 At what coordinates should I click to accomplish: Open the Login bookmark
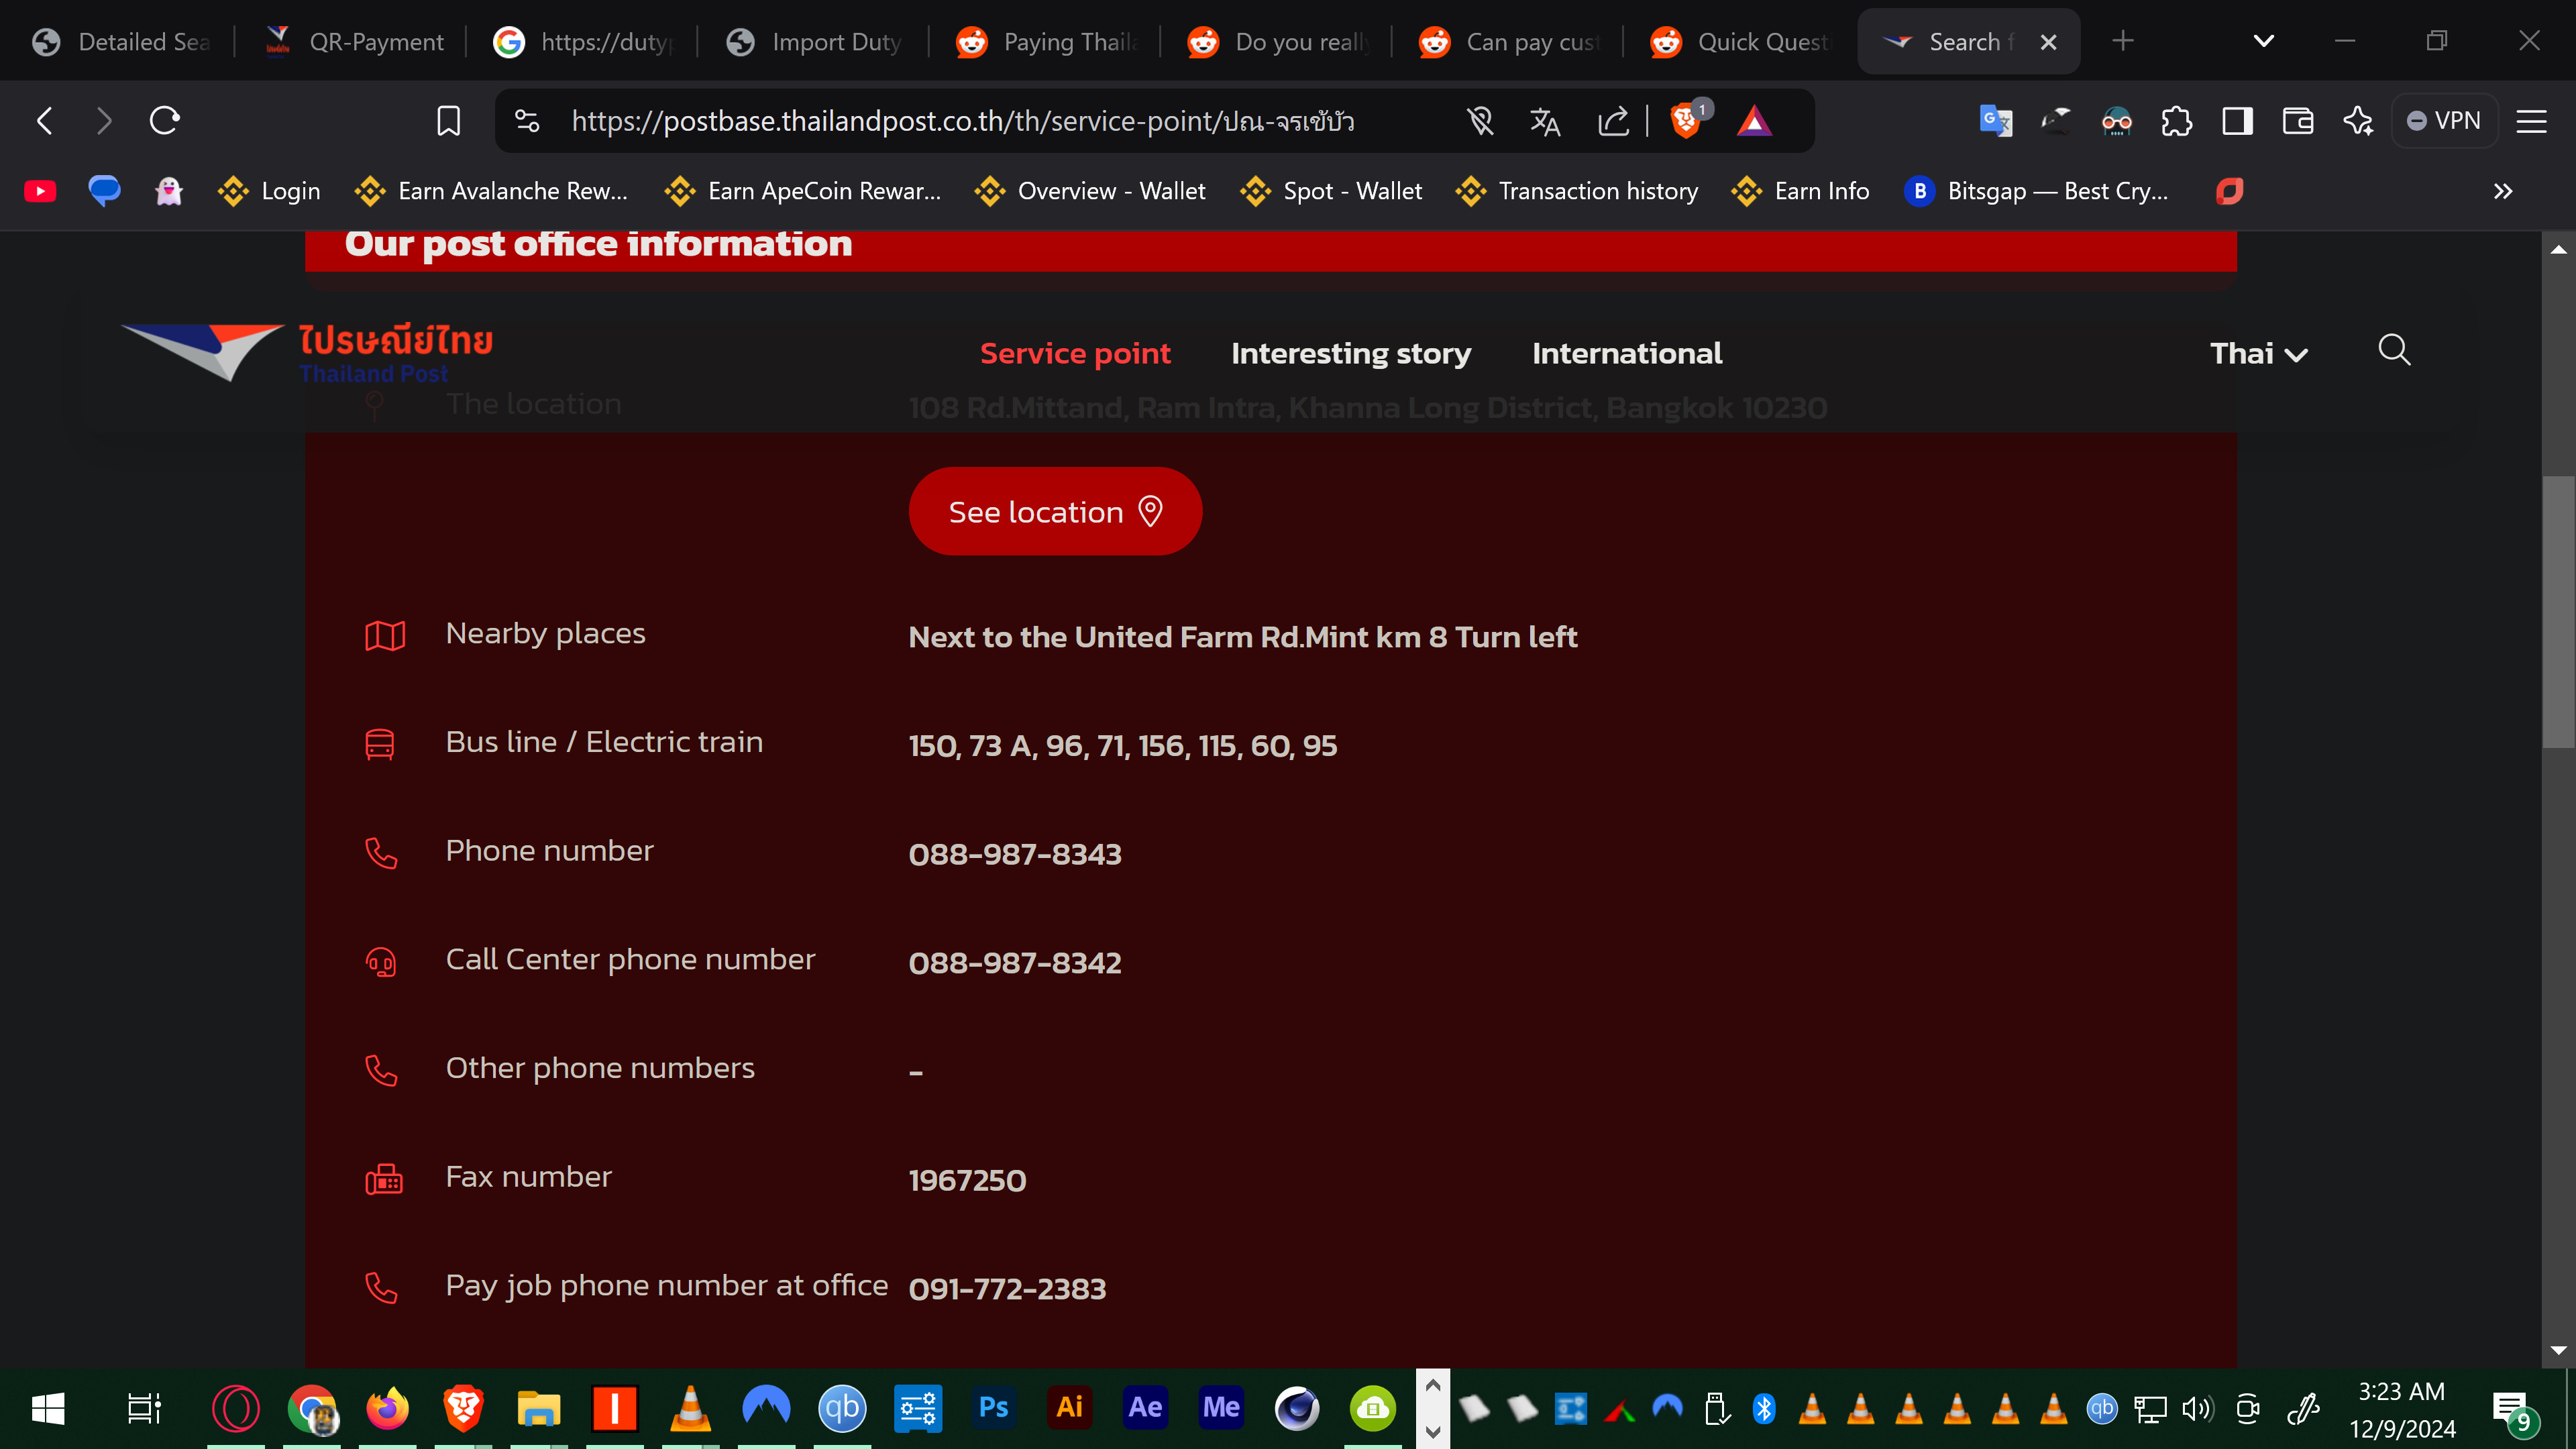(270, 191)
